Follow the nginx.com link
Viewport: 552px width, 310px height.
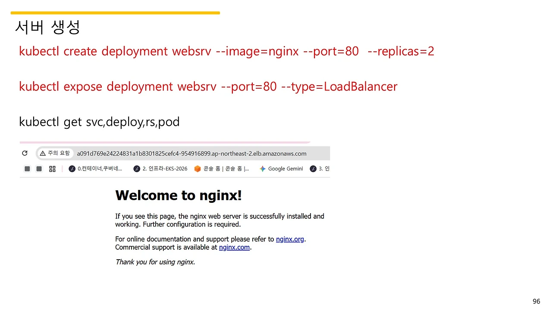point(234,247)
